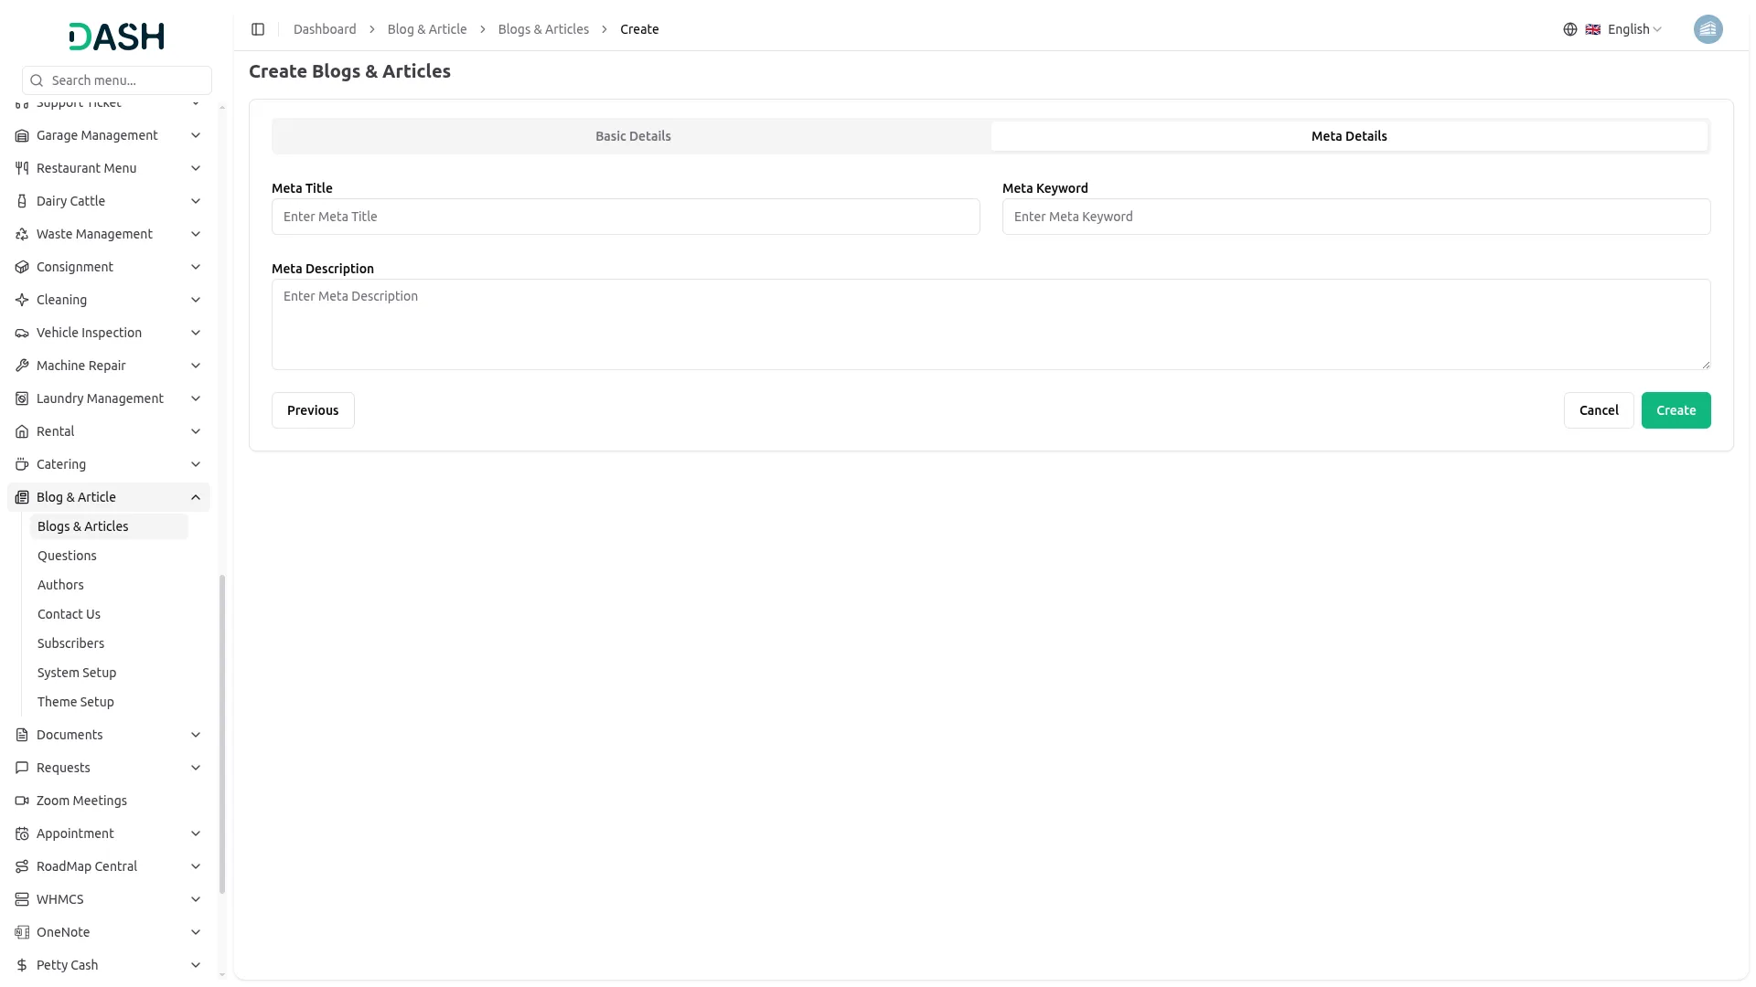Click the Restaurant Menu utensils icon
The image size is (1756, 987).
pyautogui.click(x=22, y=168)
